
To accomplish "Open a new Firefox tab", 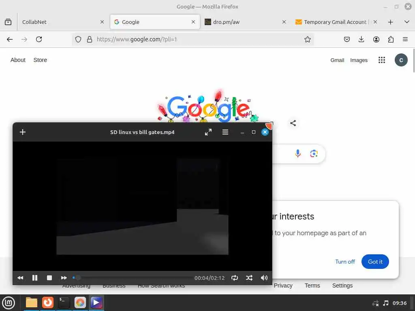I will click(390, 22).
